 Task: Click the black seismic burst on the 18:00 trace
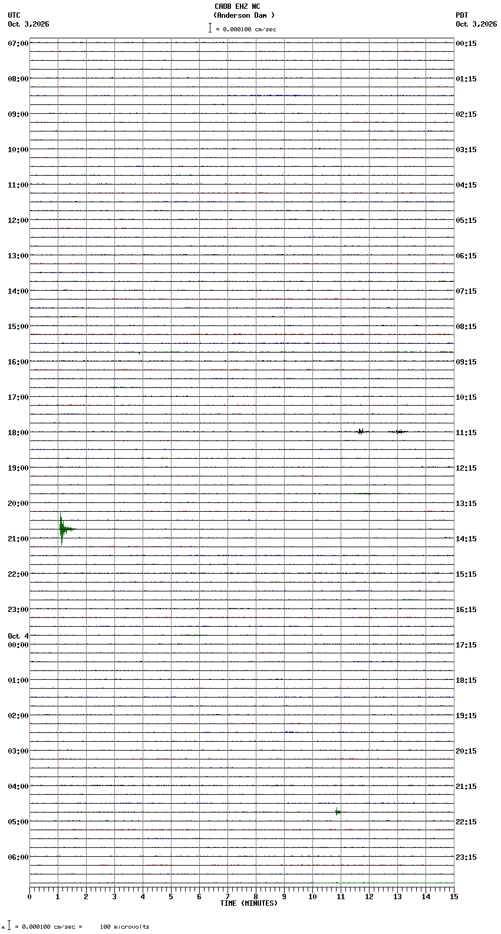[361, 432]
